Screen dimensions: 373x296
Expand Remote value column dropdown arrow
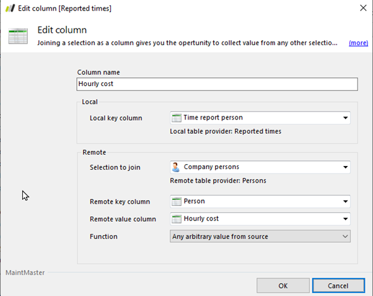click(x=345, y=219)
